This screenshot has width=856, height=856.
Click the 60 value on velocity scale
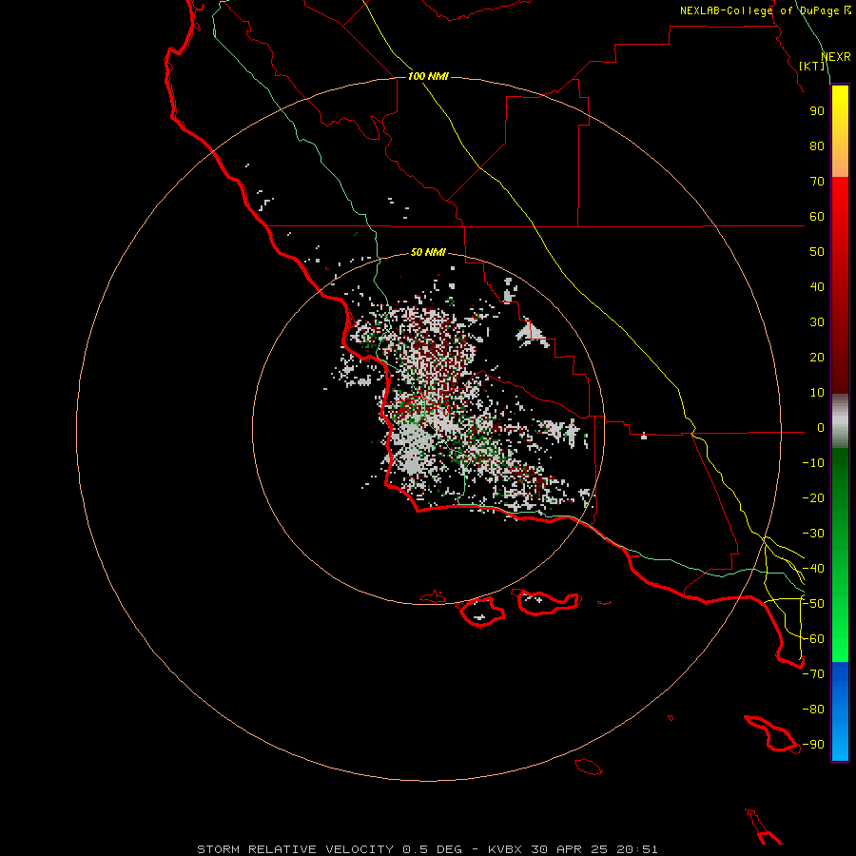(x=817, y=217)
